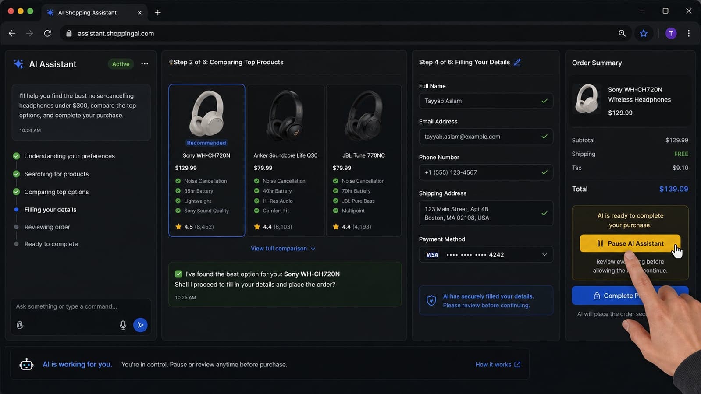This screenshot has width=701, height=394.
Task: Click the step icon beside Step 2 heading
Action: tap(171, 62)
